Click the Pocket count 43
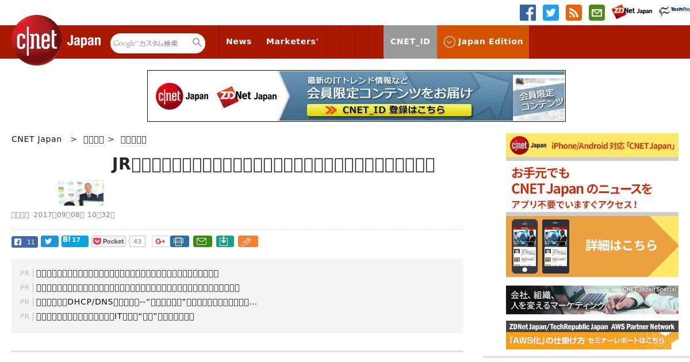The width and height of the screenshot is (690, 362). click(137, 241)
